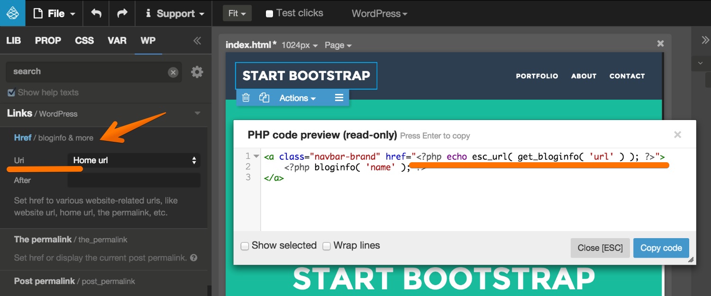The height and width of the screenshot is (296, 711).
Task: Click the Copy code button
Action: click(661, 248)
